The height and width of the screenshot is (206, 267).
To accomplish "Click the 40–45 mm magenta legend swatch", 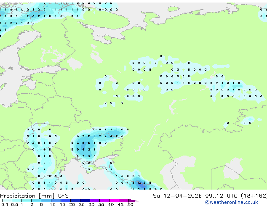I will [114, 201].
